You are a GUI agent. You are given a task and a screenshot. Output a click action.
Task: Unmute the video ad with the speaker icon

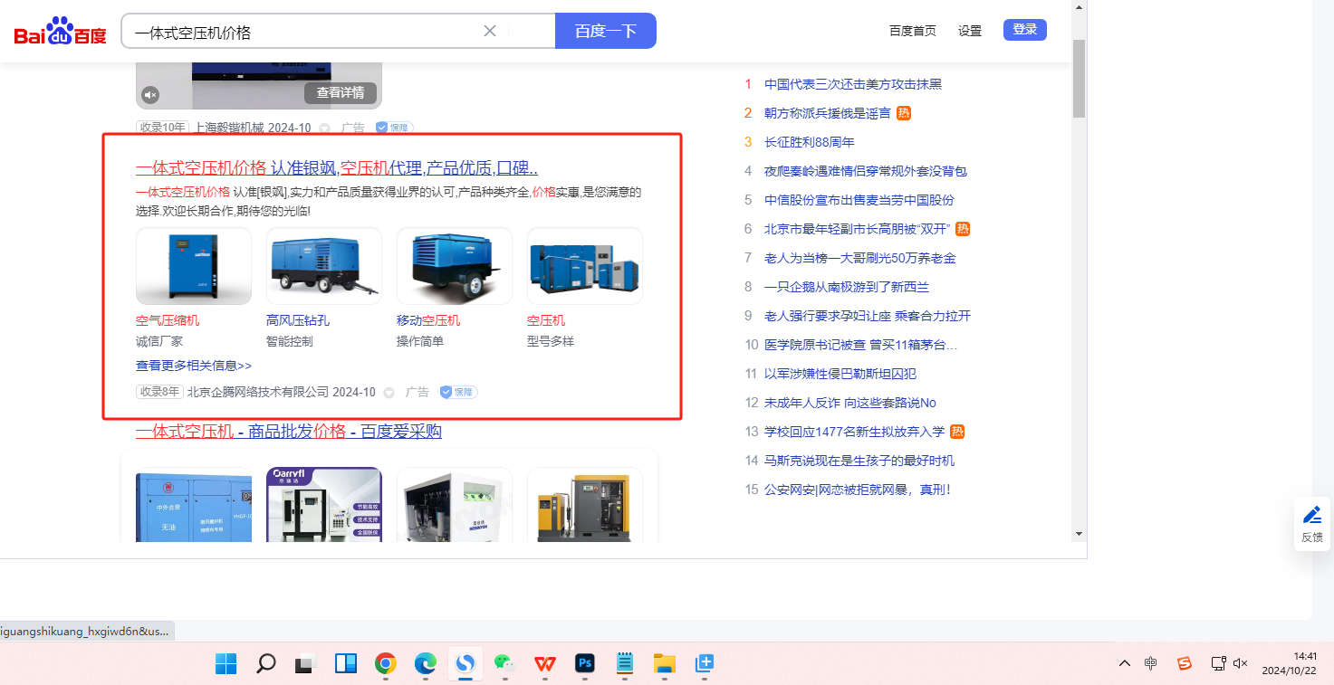tap(150, 94)
